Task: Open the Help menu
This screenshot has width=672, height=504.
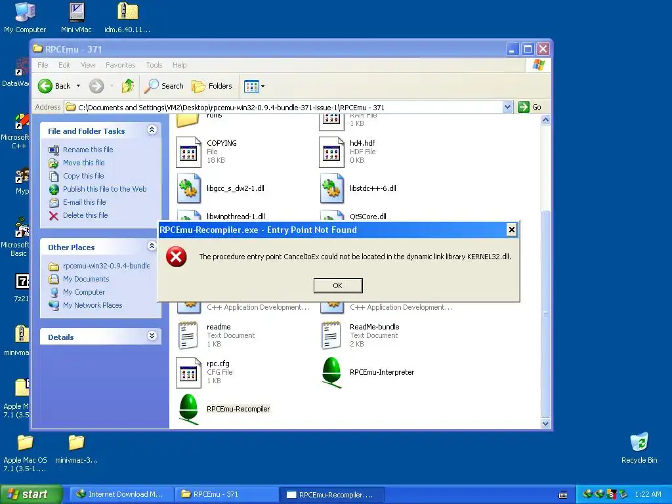Action: (180, 65)
